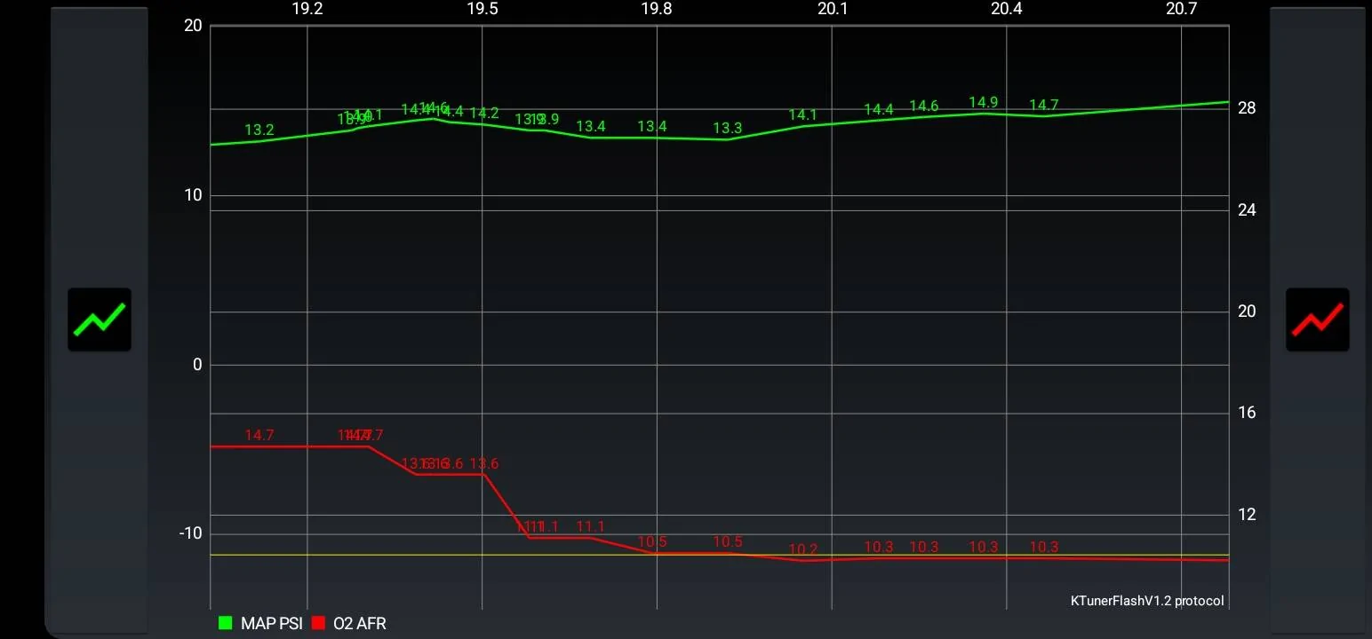Select the green chart icon on the left

(x=99, y=319)
